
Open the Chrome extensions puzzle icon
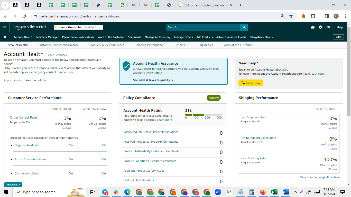coord(313,16)
